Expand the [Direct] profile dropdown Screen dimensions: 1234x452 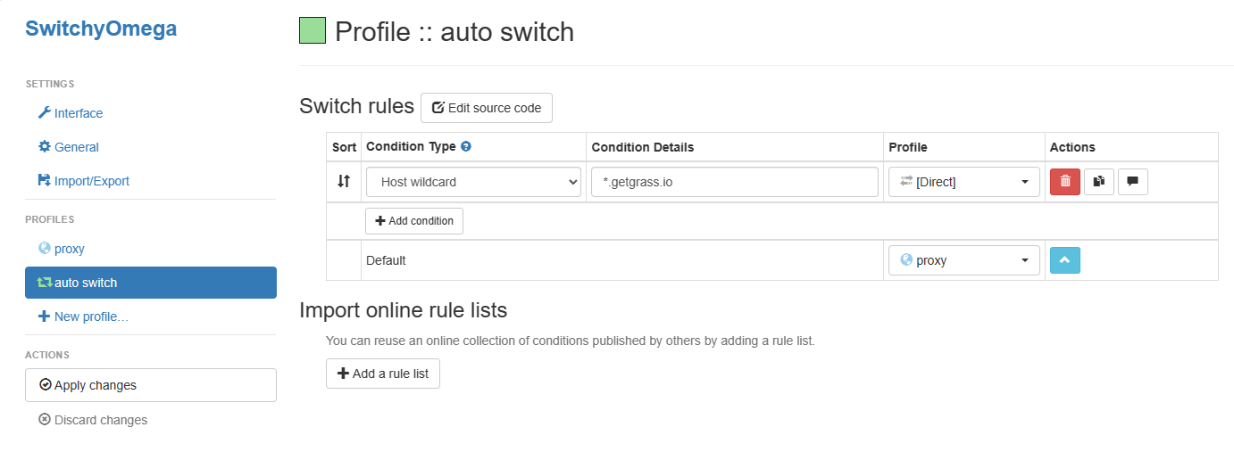tap(963, 182)
